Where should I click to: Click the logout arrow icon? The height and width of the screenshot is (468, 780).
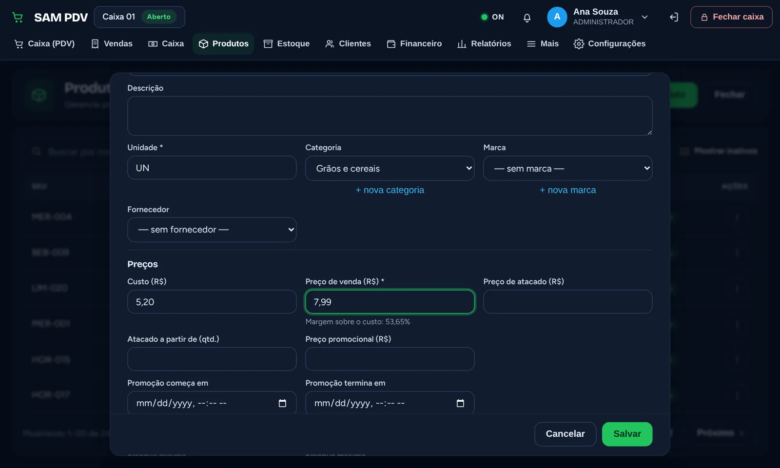674,18
